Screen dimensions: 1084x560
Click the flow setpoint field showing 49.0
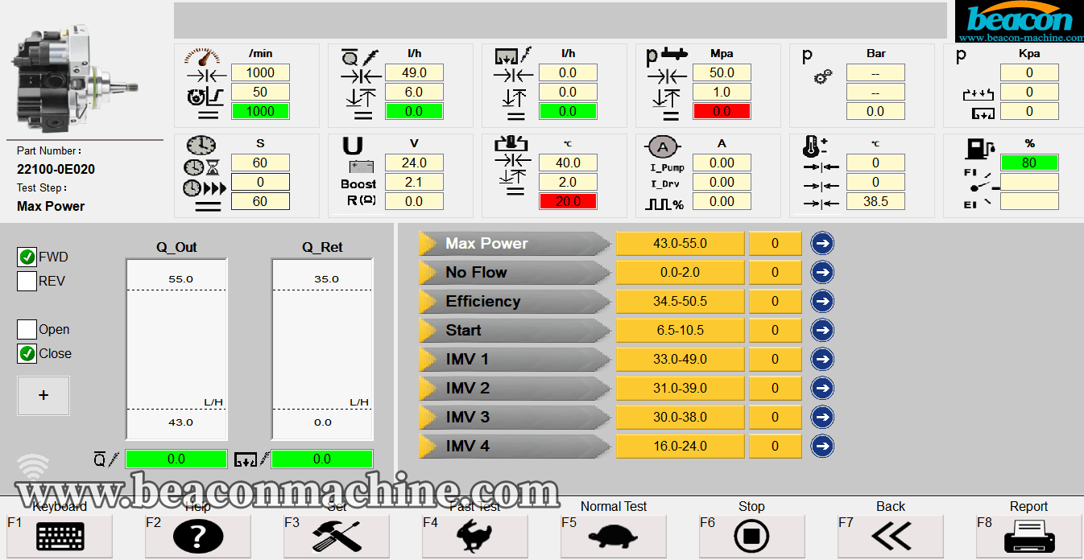(415, 72)
